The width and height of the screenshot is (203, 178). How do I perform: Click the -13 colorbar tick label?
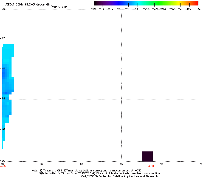(x=102, y=9)
